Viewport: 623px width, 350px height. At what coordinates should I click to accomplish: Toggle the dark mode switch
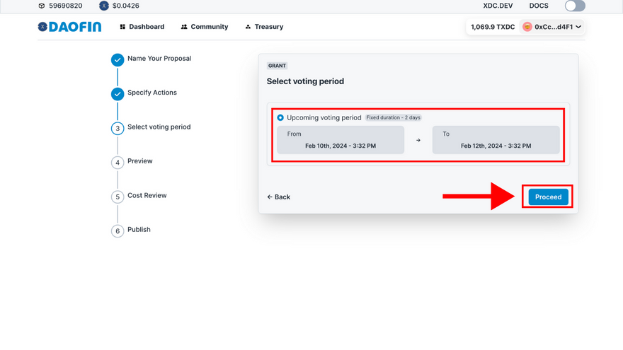[575, 6]
